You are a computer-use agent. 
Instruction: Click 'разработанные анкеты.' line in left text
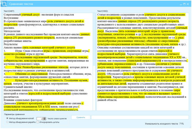[18, 41]
